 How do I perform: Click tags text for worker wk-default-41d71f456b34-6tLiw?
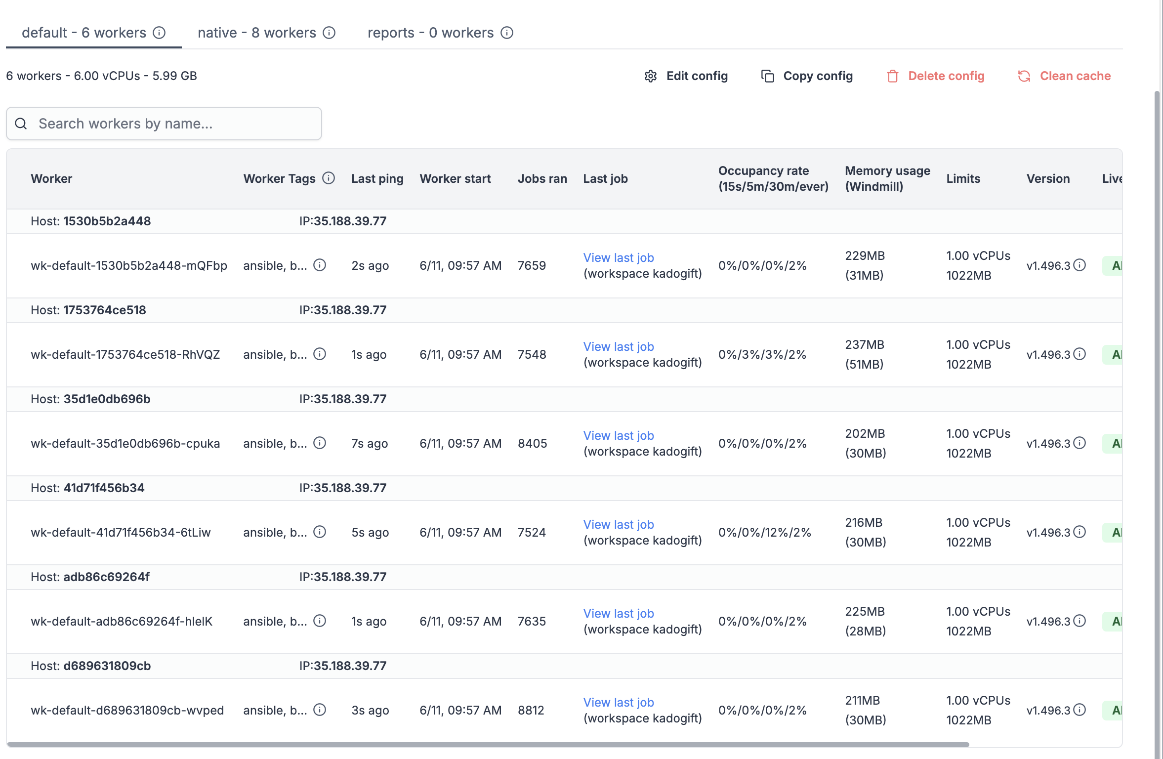click(x=275, y=532)
